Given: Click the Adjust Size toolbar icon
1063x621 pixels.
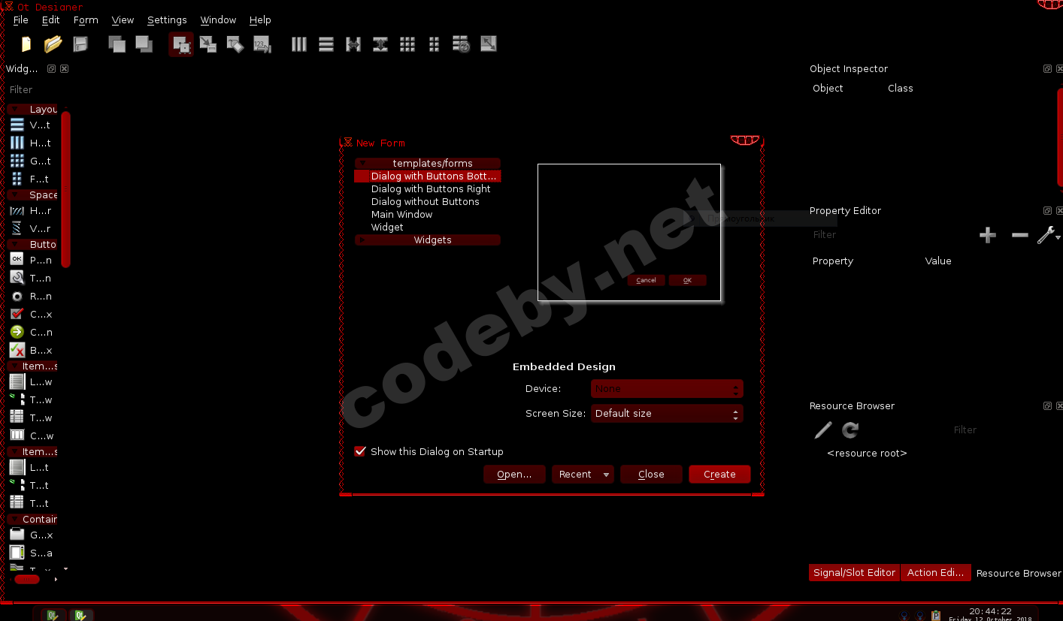Looking at the screenshot, I should coord(489,44).
